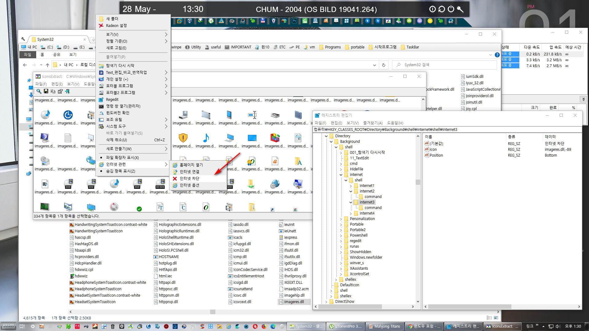Click the trash can icon on the taskbar
This screenshot has height=331, width=589.
[113, 326]
